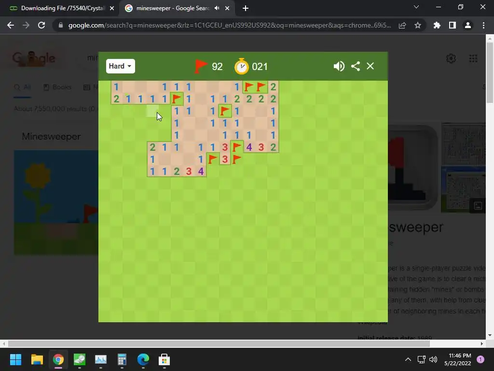
Task: Click the purple 4 next to 3 2
Action: click(249, 147)
